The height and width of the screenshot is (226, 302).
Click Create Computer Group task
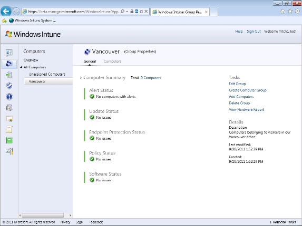[x=248, y=90]
